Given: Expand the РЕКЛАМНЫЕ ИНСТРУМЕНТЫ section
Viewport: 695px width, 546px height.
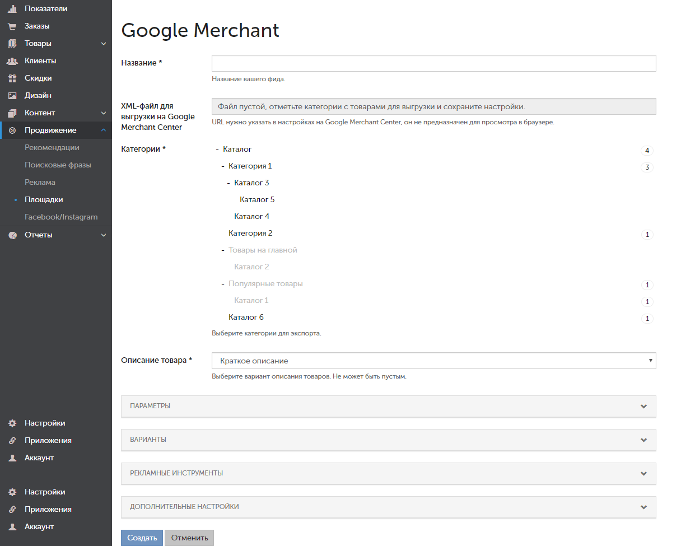Looking at the screenshot, I should 388,473.
